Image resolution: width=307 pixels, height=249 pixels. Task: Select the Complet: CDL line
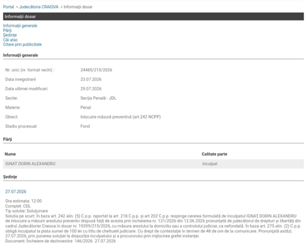pos(18,206)
